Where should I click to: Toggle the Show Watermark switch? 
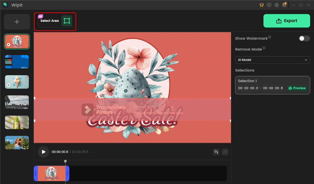(x=304, y=38)
